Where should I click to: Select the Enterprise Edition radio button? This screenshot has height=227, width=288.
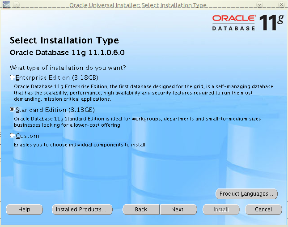click(12, 77)
